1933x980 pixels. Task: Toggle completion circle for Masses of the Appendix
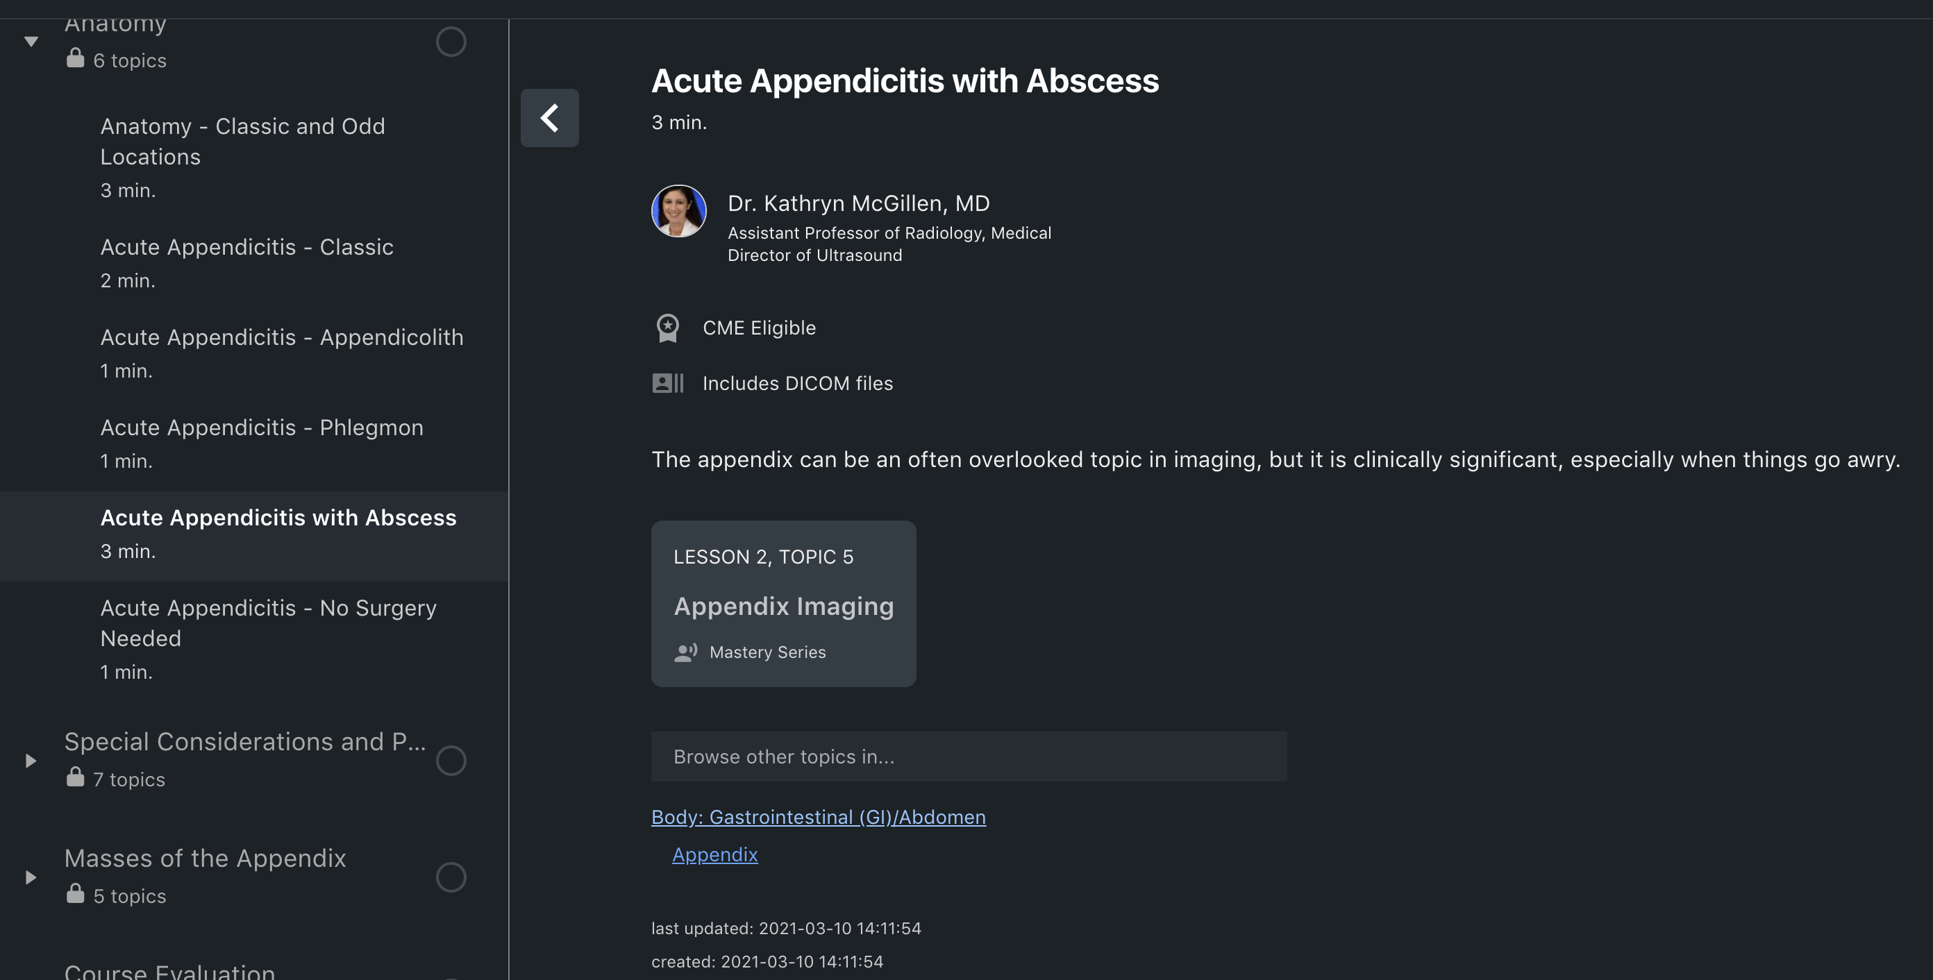point(451,877)
